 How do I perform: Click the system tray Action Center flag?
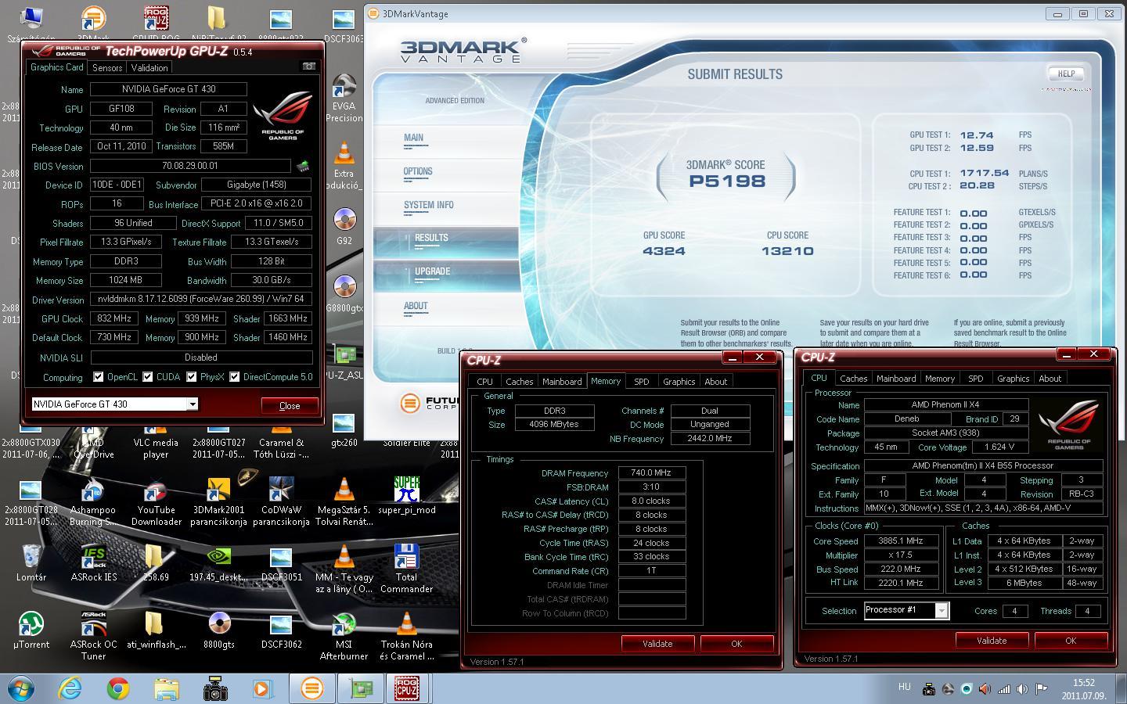pyautogui.click(x=1041, y=689)
